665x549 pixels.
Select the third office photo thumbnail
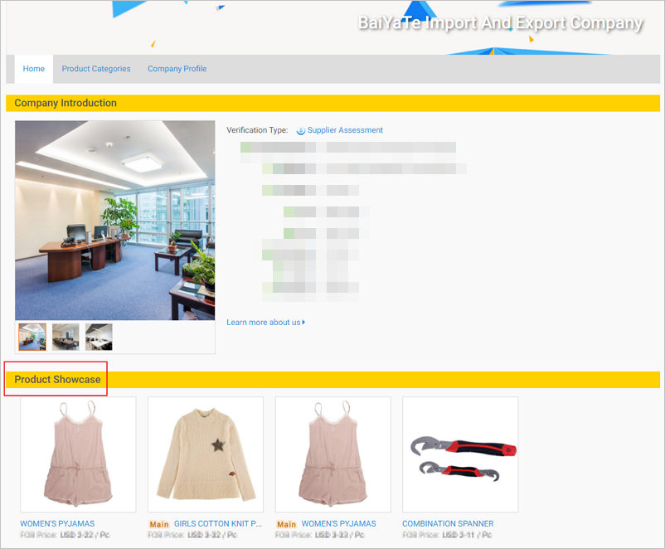[99, 337]
